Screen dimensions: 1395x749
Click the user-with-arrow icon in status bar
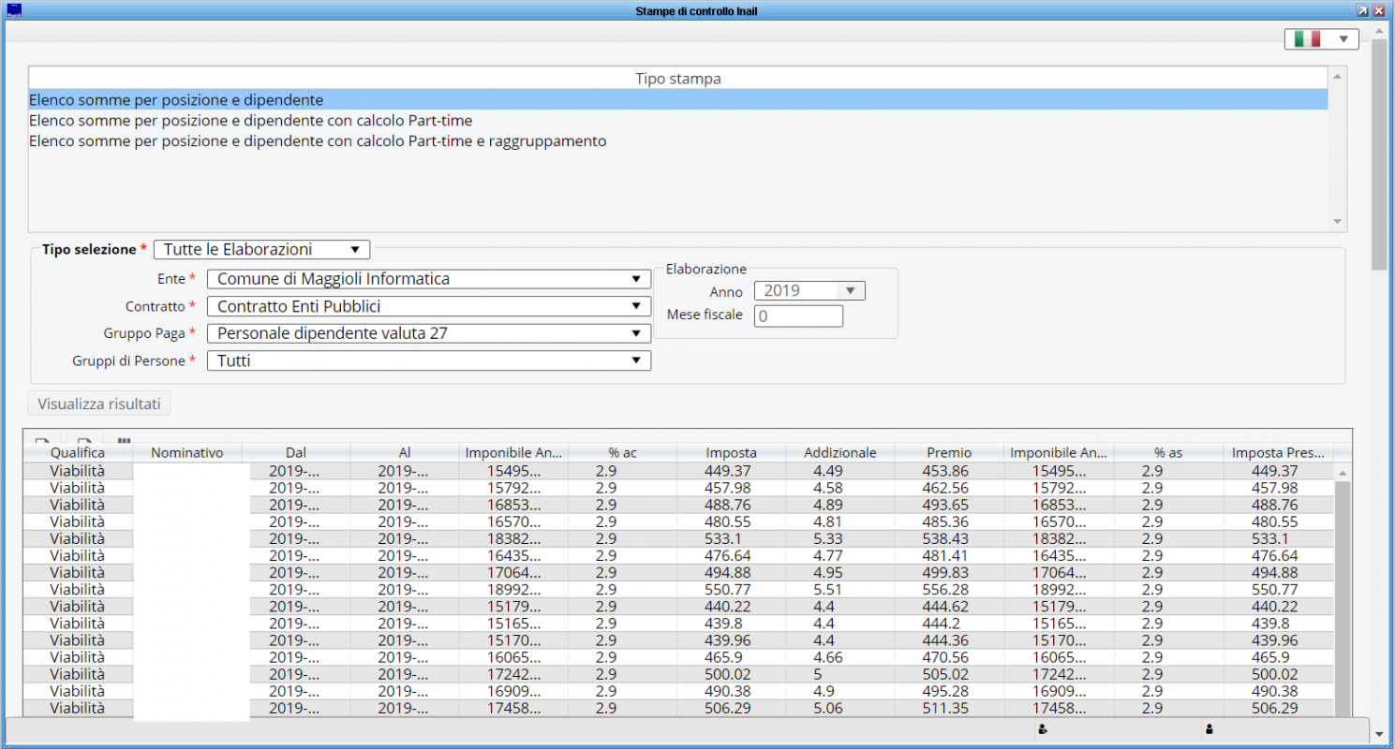pos(1042,729)
